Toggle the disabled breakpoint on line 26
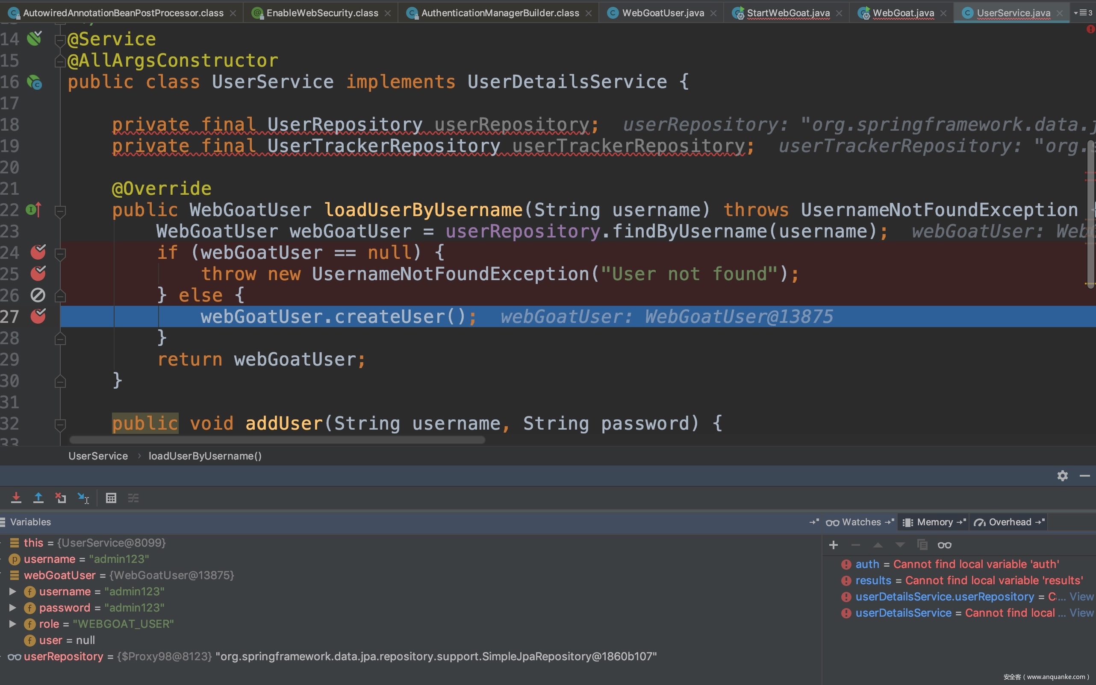 pyautogui.click(x=38, y=295)
